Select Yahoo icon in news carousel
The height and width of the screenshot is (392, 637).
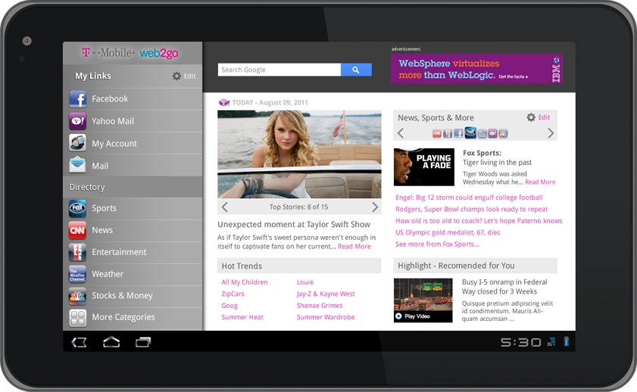[493, 133]
